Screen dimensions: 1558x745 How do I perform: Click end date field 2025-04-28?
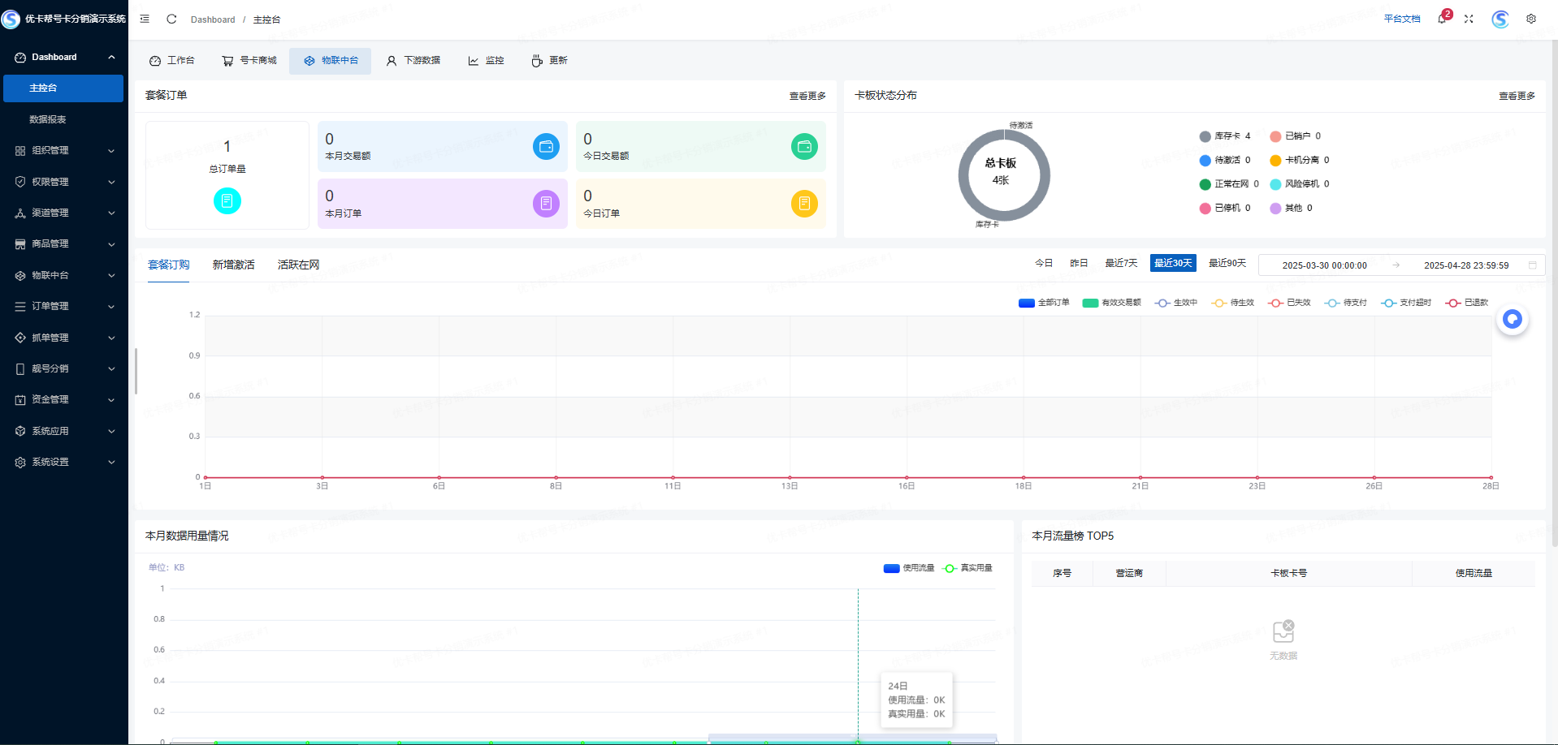point(1466,265)
